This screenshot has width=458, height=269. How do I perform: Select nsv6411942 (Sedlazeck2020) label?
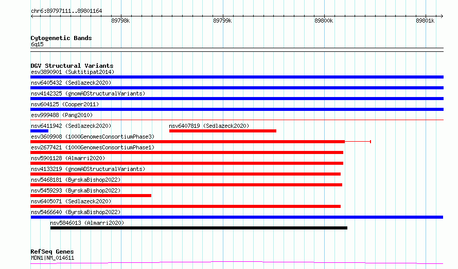[71, 126]
